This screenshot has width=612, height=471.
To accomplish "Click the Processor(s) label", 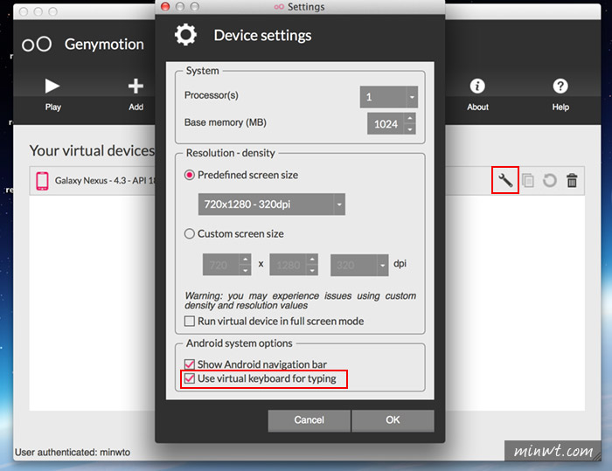I will click(x=212, y=95).
